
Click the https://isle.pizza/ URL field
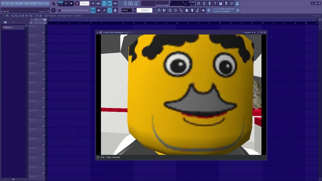click(113, 157)
